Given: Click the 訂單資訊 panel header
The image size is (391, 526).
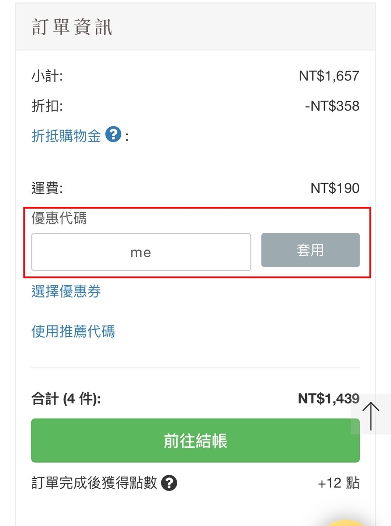Looking at the screenshot, I should click(72, 27).
